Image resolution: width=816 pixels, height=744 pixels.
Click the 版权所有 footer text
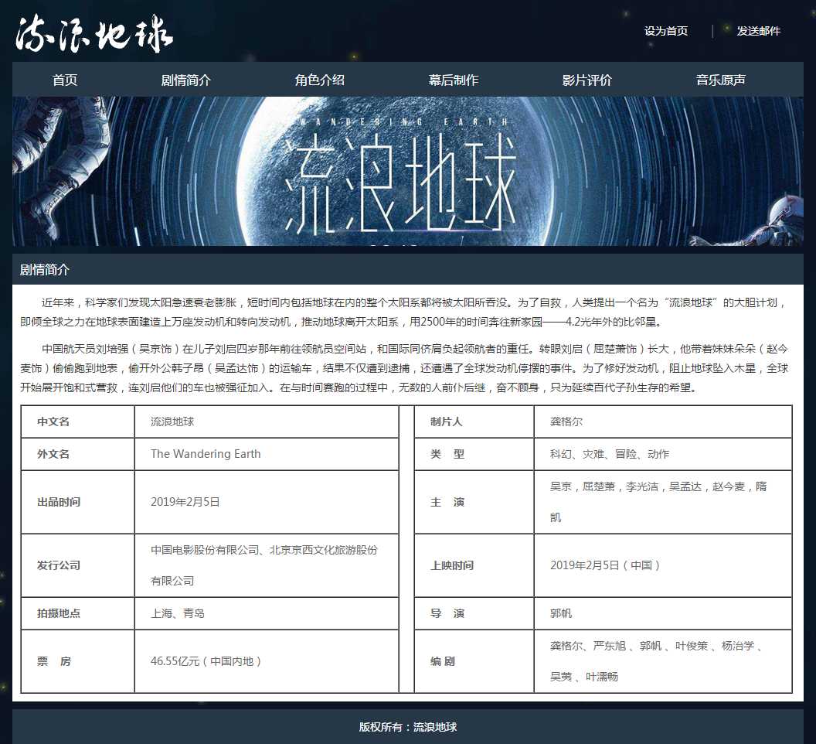(407, 727)
